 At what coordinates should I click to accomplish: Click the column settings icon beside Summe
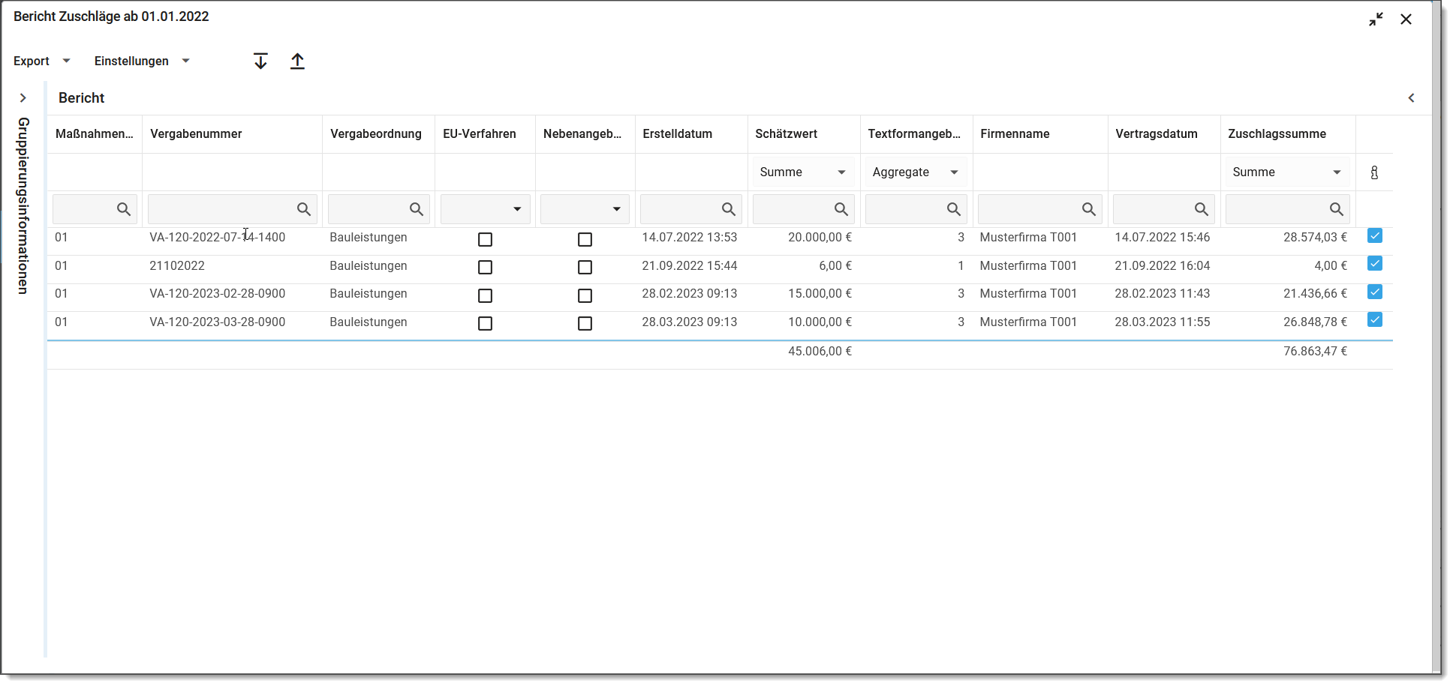point(1373,172)
